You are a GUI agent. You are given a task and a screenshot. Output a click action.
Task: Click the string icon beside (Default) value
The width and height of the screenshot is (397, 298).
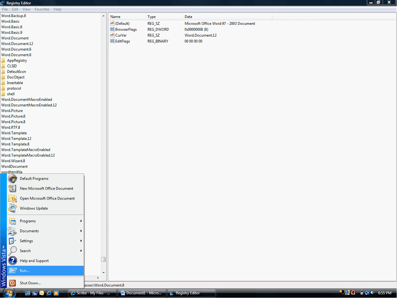coord(112,23)
